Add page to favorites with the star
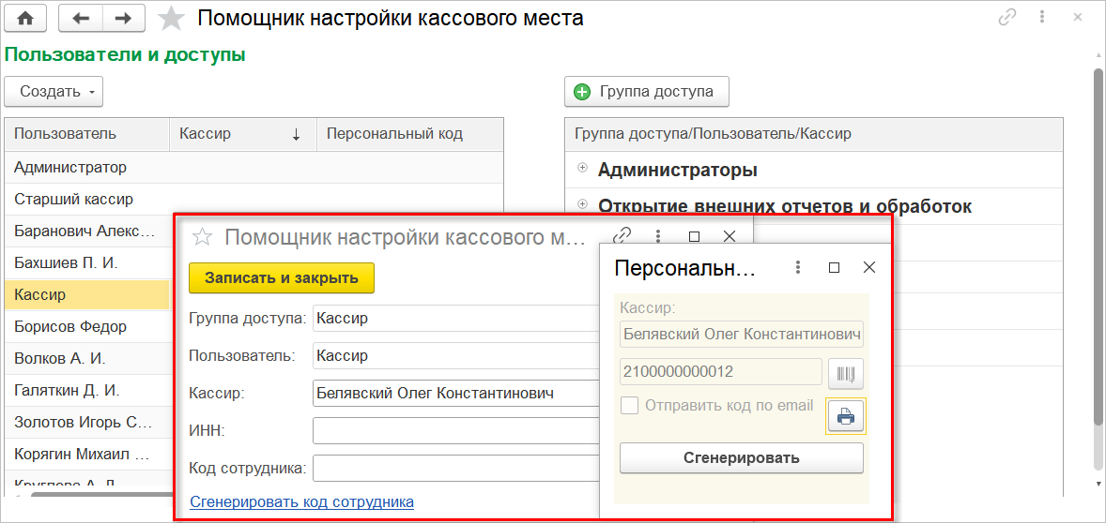 [x=172, y=18]
